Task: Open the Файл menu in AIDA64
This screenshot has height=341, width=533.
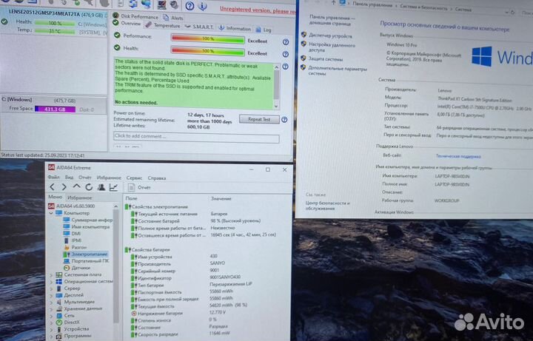Action: tap(53, 178)
